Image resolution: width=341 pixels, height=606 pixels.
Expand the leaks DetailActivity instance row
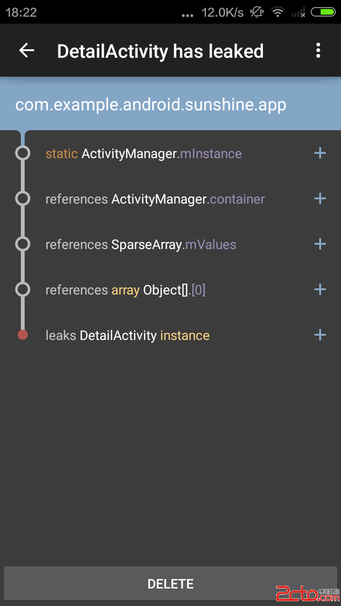pos(320,335)
